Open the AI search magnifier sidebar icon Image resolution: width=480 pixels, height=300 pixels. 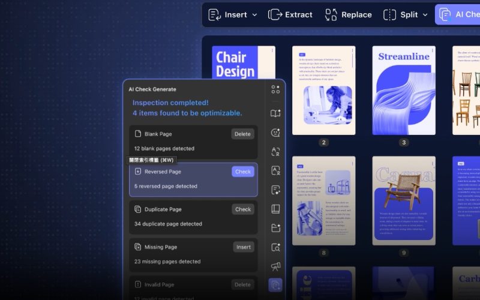tap(275, 247)
